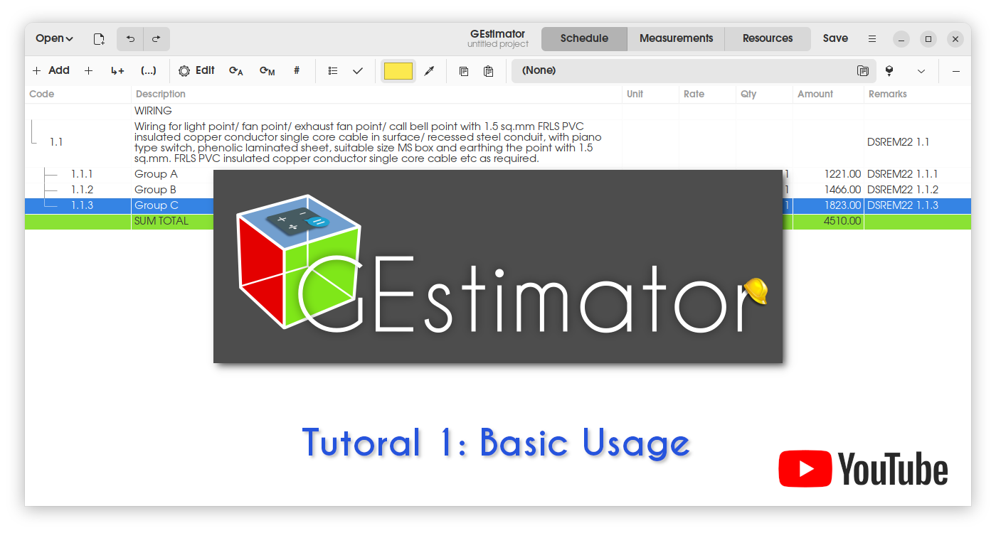
Task: Click the unlabeled plus icon beside Add
Action: point(88,70)
